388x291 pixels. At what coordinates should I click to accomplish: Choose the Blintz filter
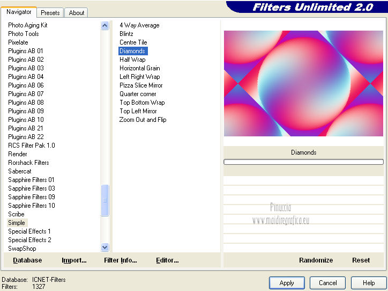click(x=126, y=34)
